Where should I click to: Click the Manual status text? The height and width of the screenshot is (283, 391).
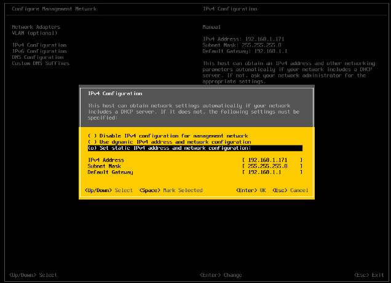(211, 27)
